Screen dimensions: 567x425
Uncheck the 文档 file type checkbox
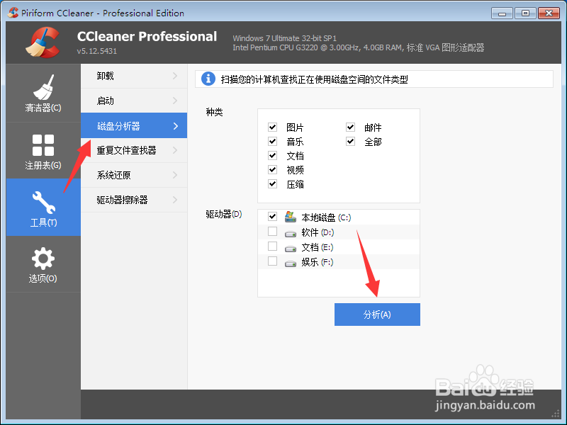tap(273, 155)
